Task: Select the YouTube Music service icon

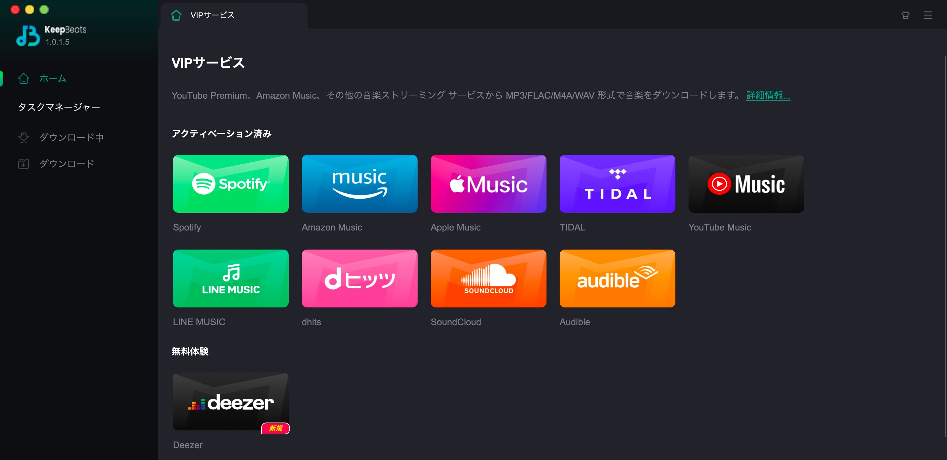Action: point(746,183)
